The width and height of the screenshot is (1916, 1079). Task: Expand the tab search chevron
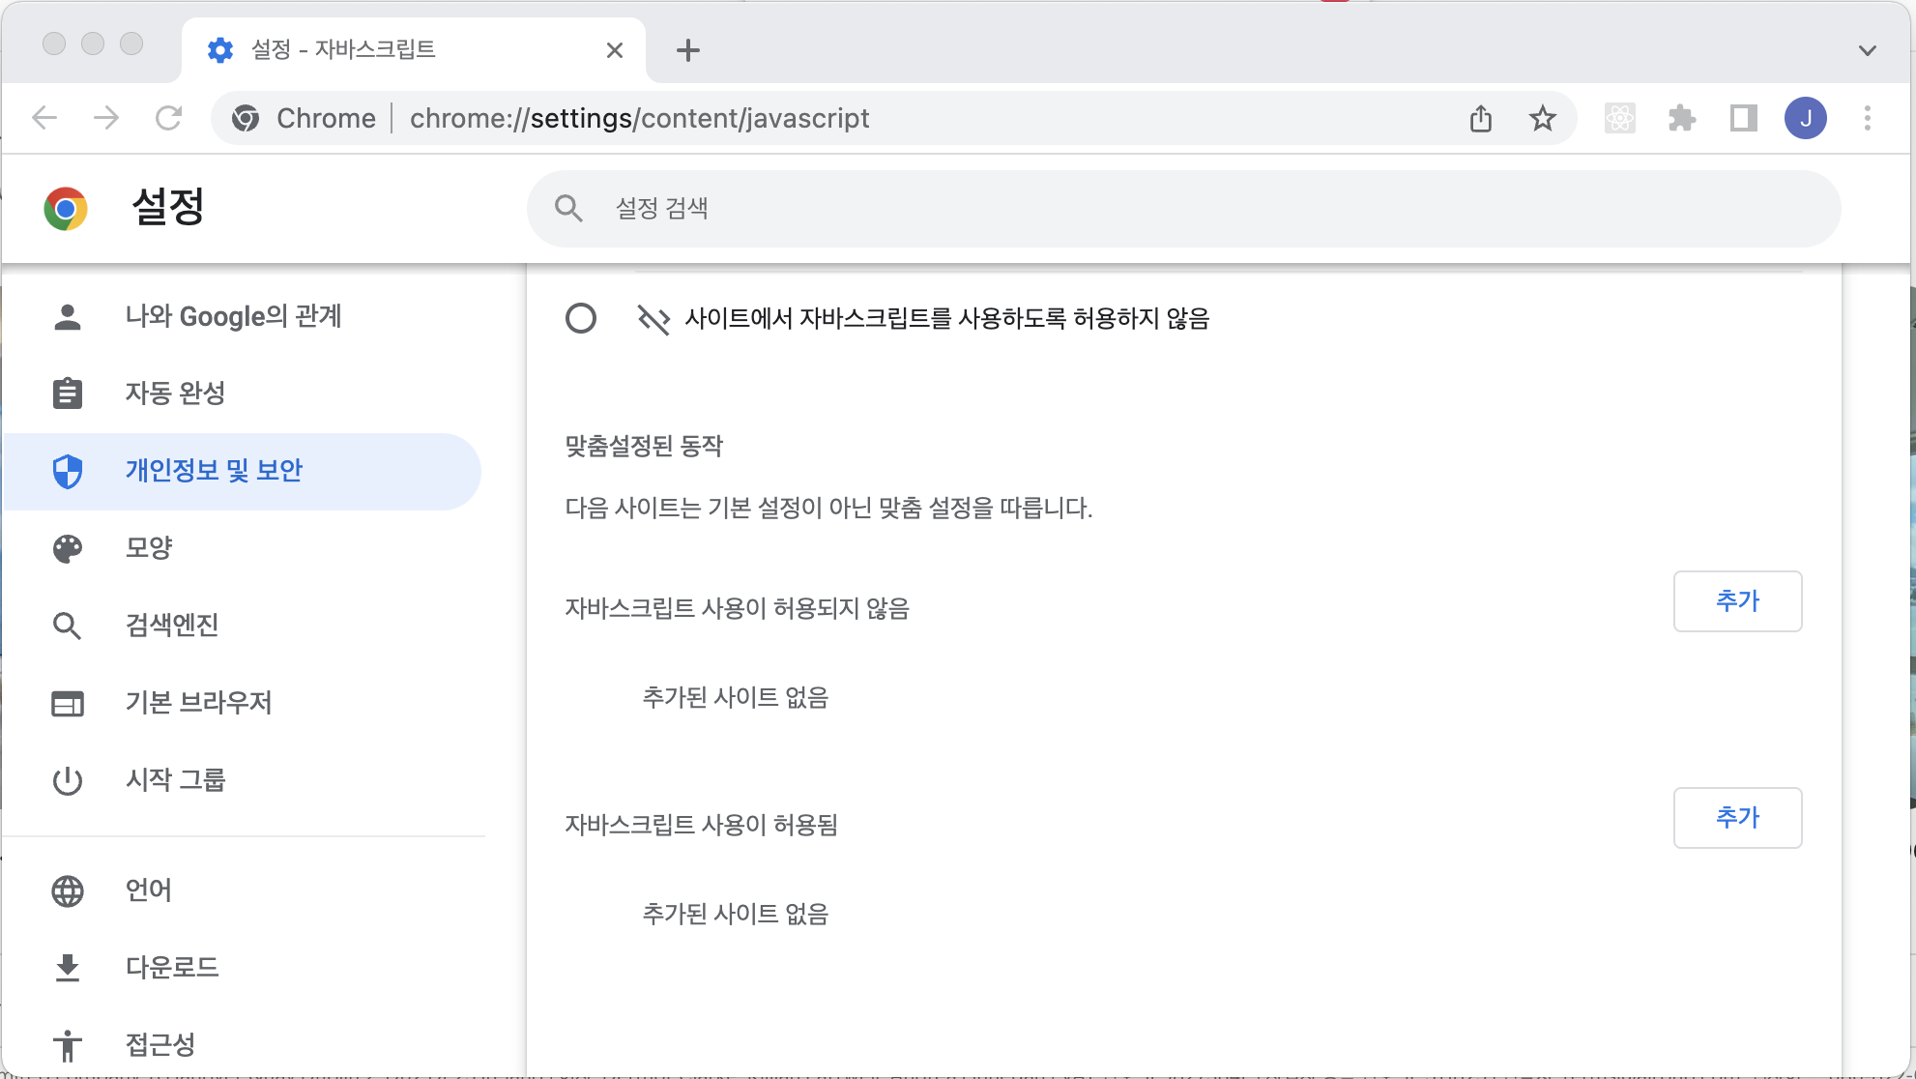pos(1867,50)
